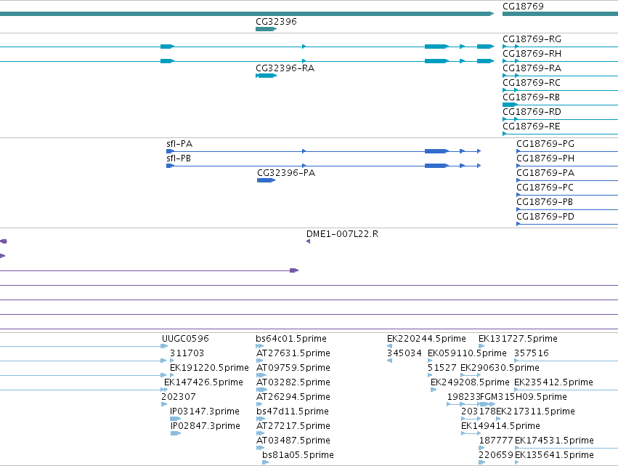Select the EK220244.5prime EST
This screenshot has height=466, width=618.
[426, 339]
